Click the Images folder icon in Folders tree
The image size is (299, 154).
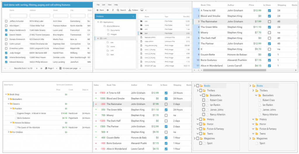[x=108, y=34]
